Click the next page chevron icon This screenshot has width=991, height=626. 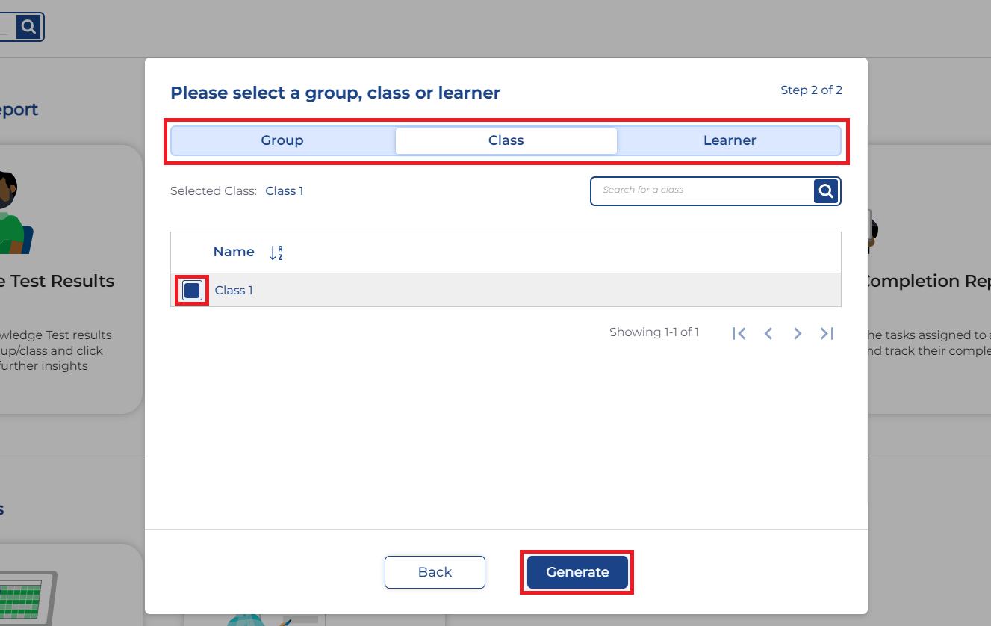point(797,333)
